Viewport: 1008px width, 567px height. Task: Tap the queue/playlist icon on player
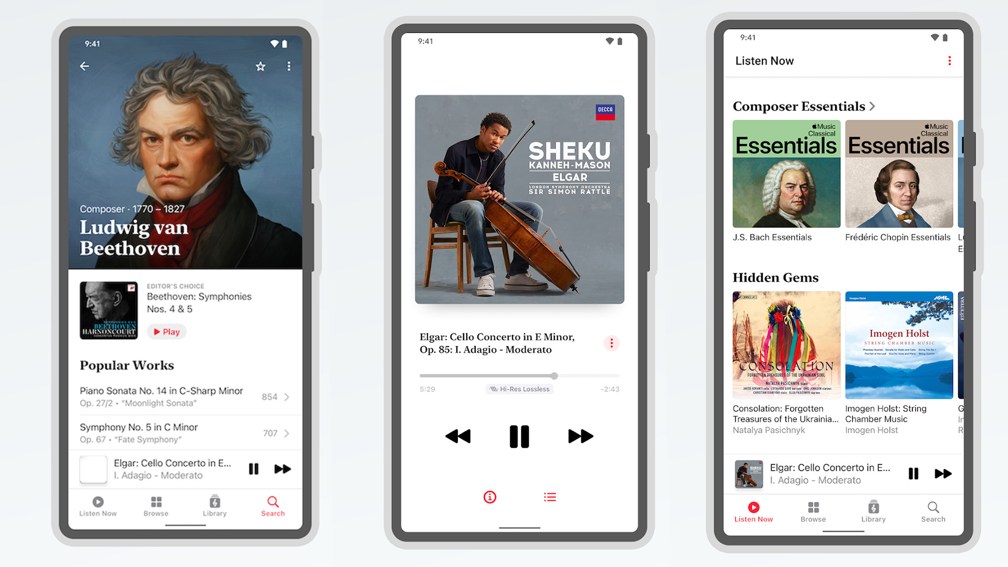pos(549,496)
